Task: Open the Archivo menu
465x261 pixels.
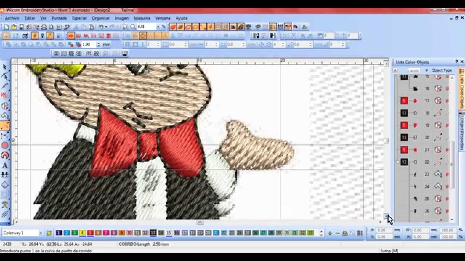Action: pyautogui.click(x=12, y=18)
